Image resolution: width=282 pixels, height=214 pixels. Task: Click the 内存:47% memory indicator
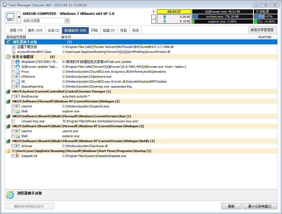266,17
